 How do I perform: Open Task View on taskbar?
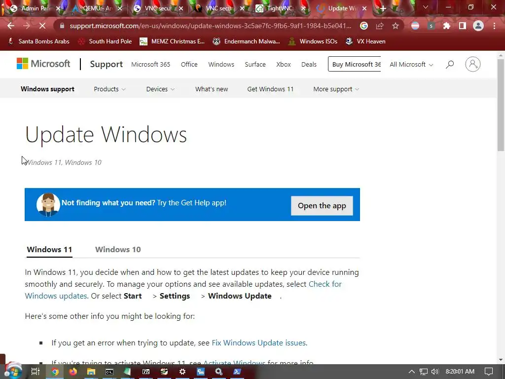pyautogui.click(x=35, y=372)
